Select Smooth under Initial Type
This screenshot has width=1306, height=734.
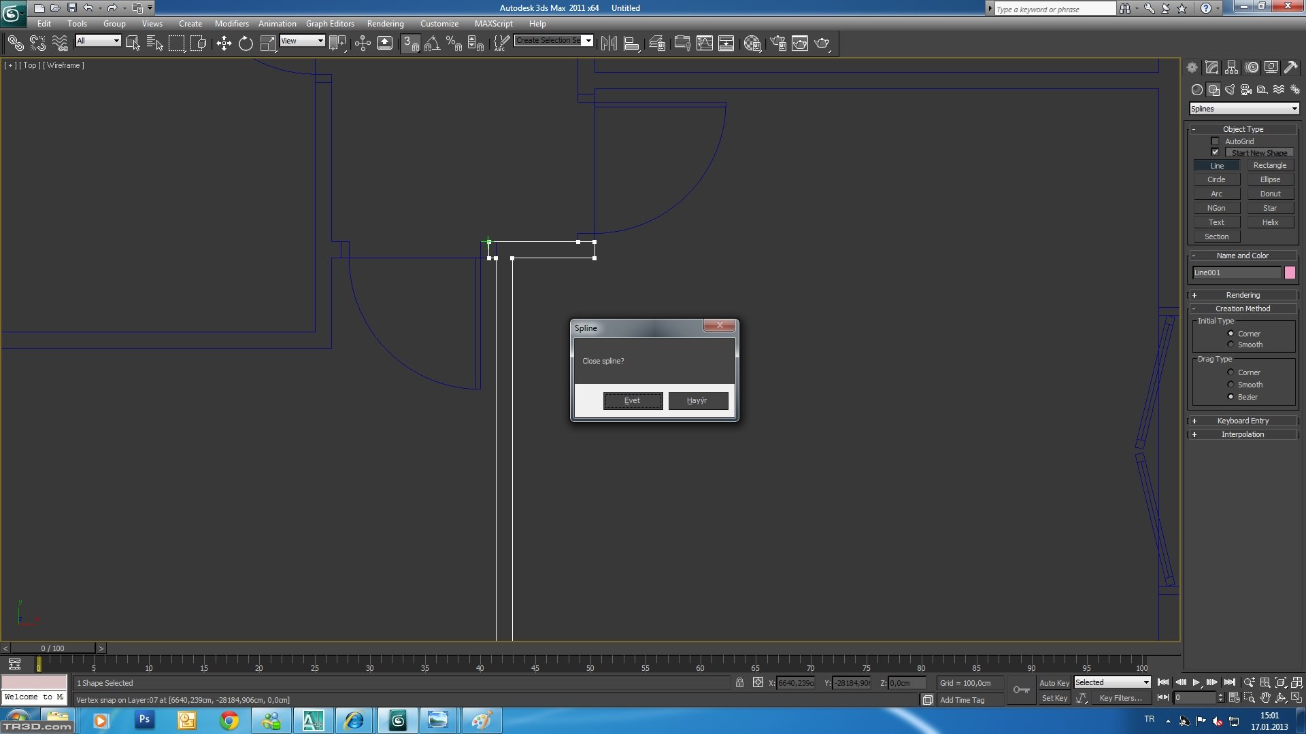1230,345
